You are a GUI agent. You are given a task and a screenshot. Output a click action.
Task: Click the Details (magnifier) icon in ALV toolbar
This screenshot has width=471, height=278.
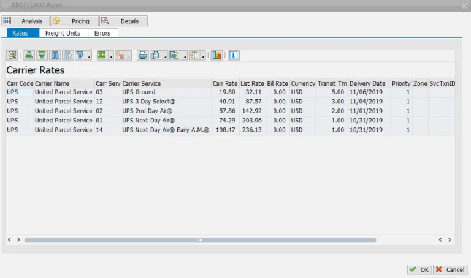point(12,55)
